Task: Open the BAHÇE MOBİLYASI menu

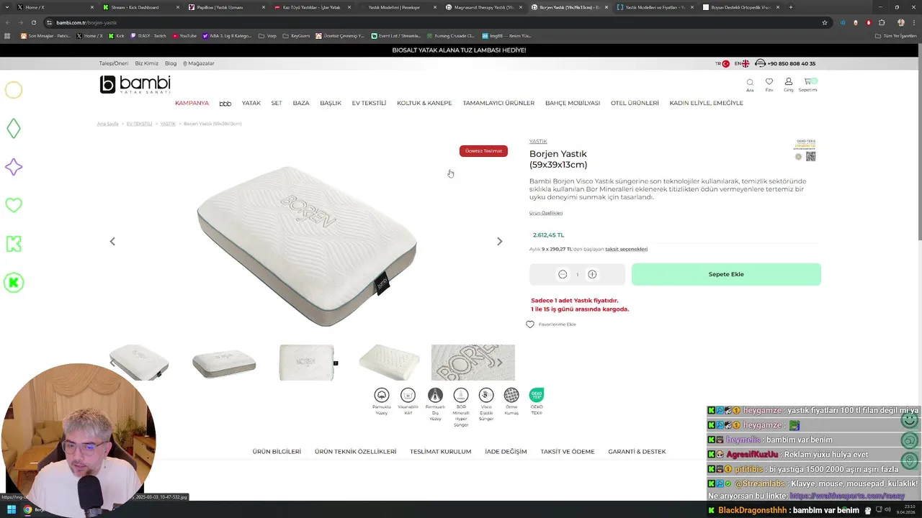Action: coord(573,103)
